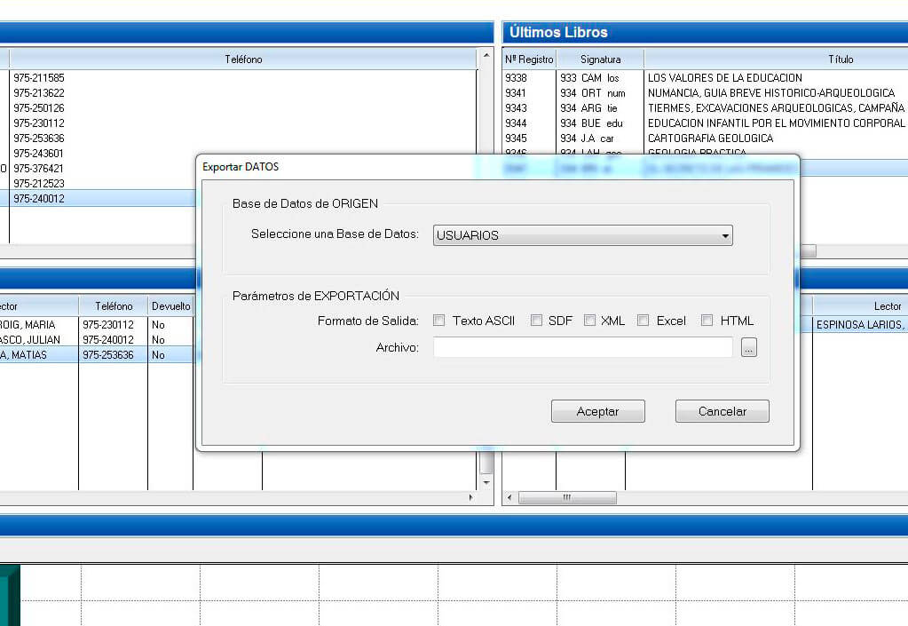908x626 pixels.
Task: Click the scroll down arrow in loans panel
Action: coord(486,482)
